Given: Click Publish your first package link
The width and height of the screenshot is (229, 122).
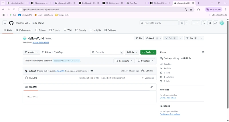Looking at the screenshot, I should pyautogui.click(x=170, y=114).
